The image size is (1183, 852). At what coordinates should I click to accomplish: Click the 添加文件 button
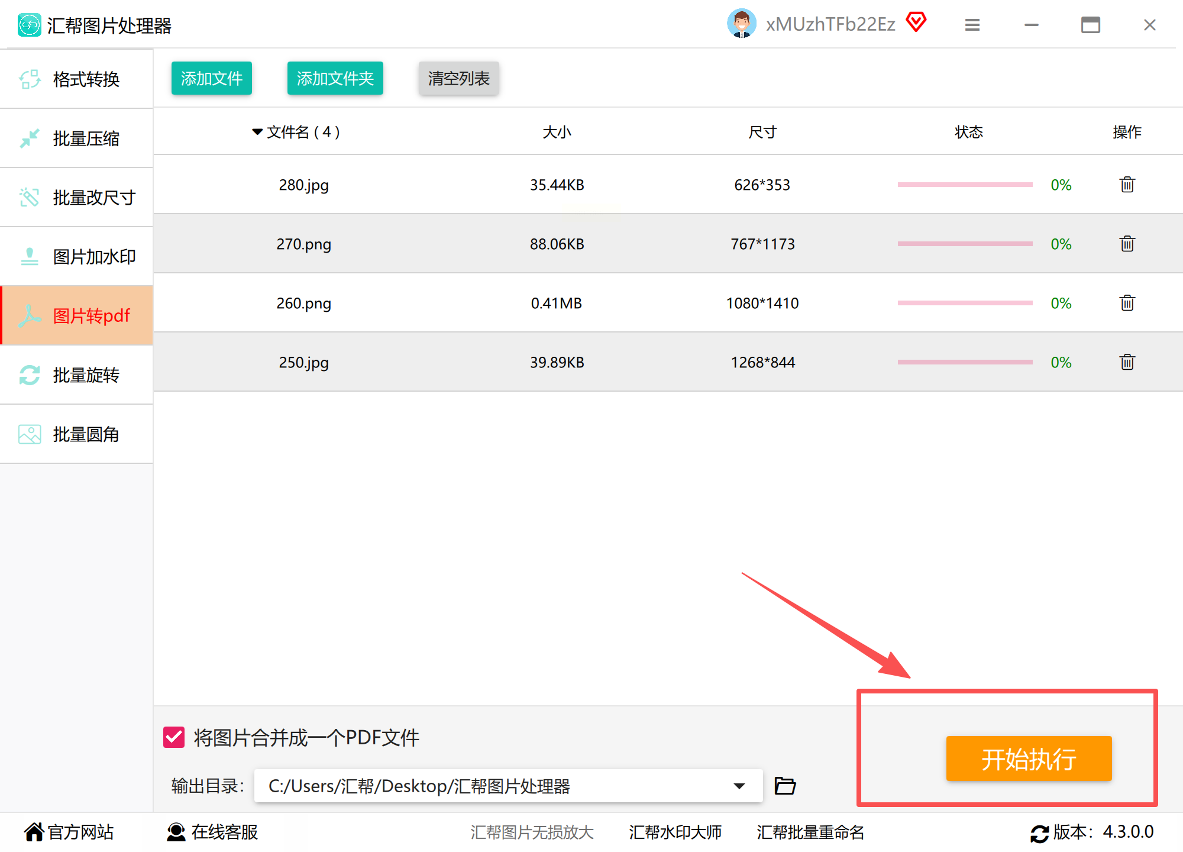[x=211, y=78]
